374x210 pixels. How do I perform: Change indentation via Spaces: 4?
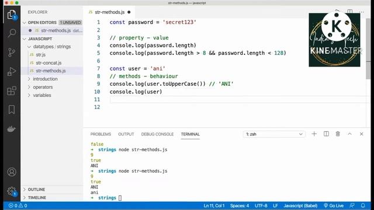tap(240, 206)
